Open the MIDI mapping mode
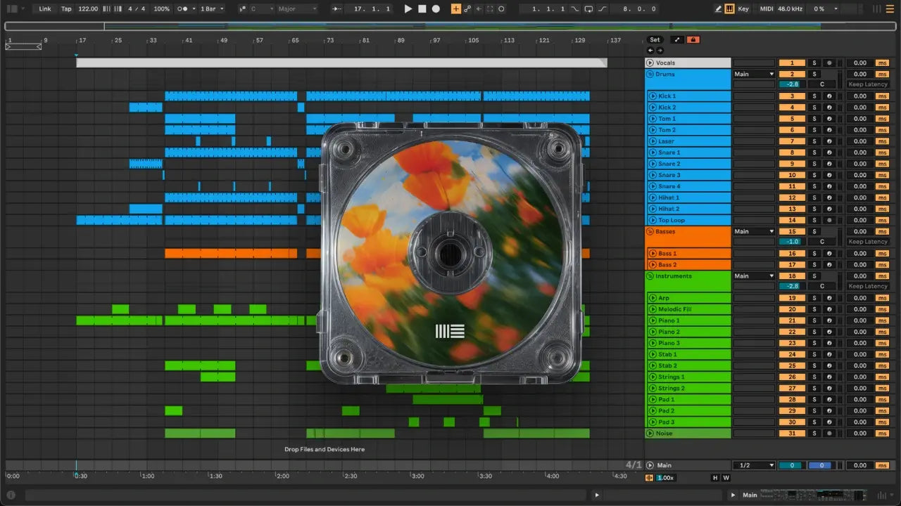The height and width of the screenshot is (506, 901). pyautogui.click(x=766, y=9)
